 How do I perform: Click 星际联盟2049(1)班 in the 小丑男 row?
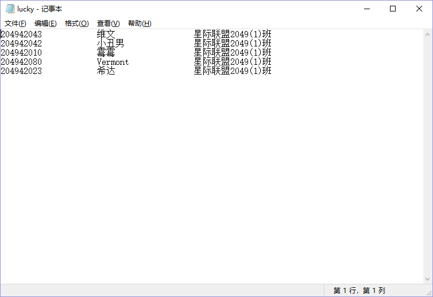[233, 44]
